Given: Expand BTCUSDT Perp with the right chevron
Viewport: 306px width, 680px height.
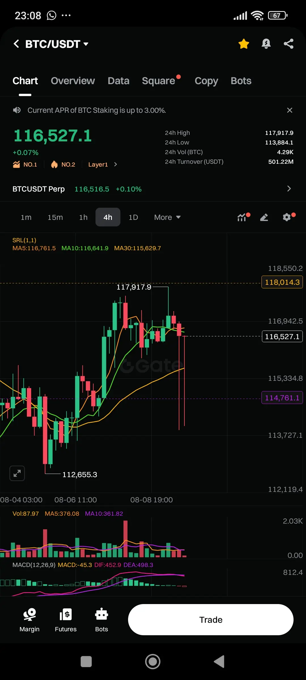Looking at the screenshot, I should tap(289, 189).
